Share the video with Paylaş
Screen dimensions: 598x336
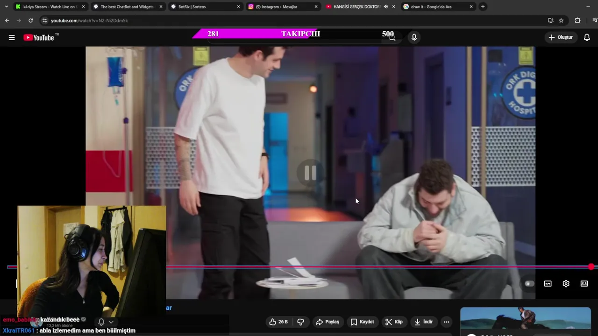[327, 322]
